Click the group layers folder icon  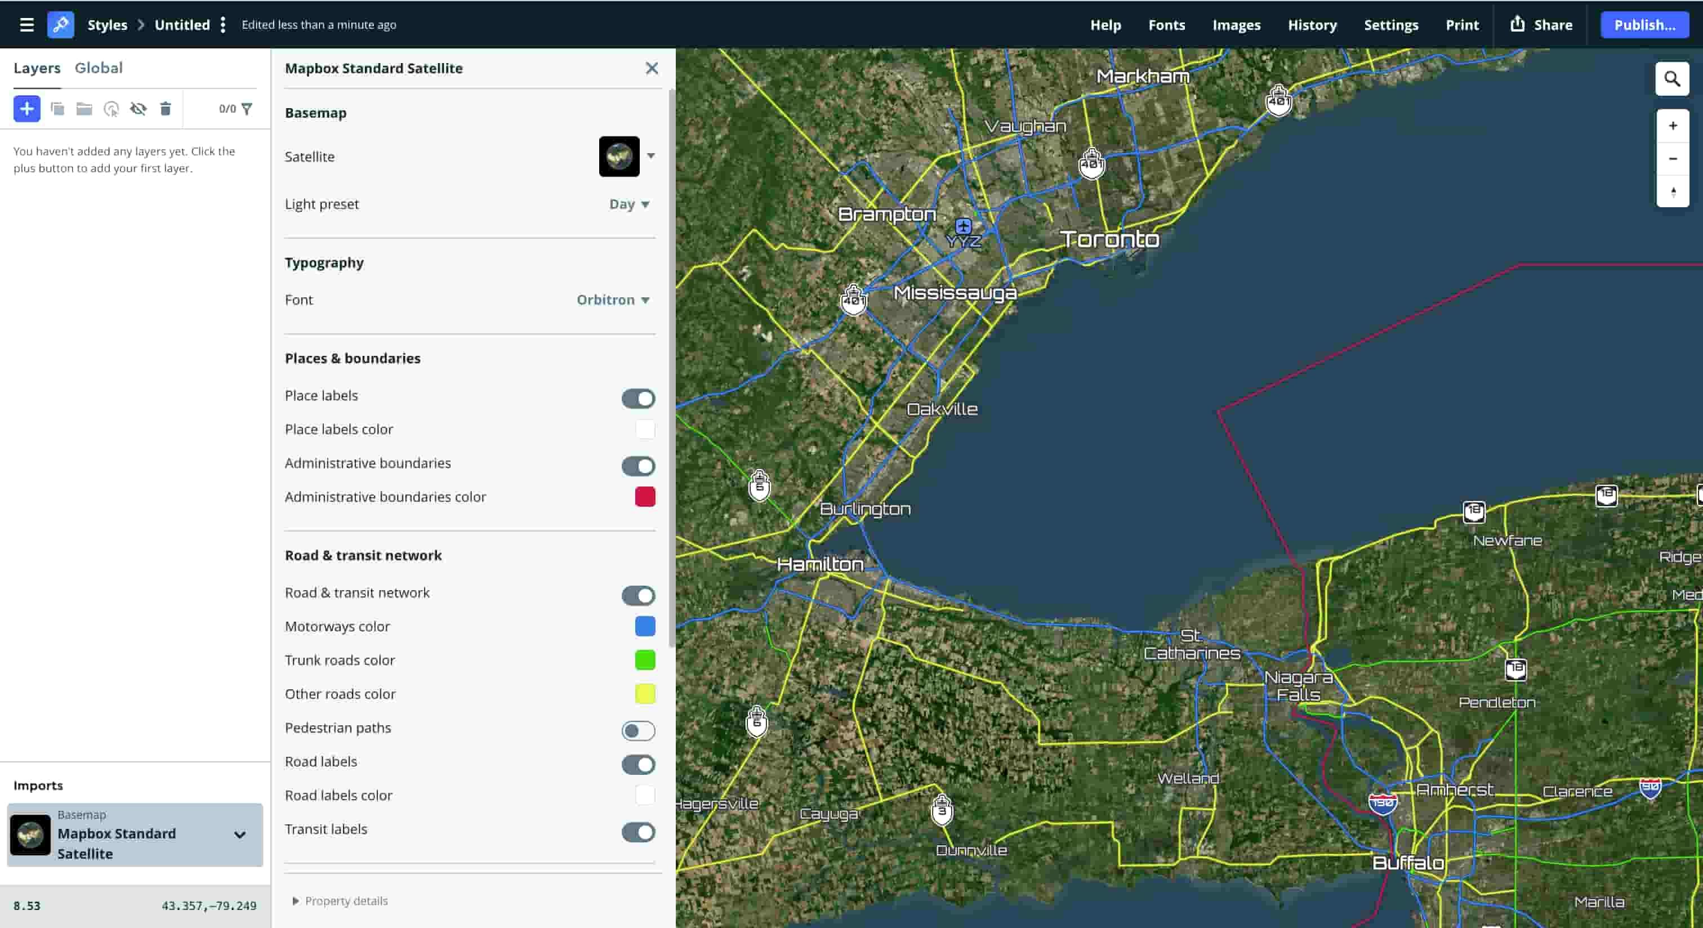84,109
